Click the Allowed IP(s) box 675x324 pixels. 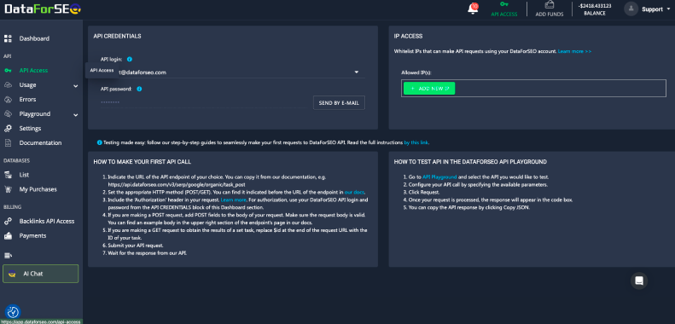pyautogui.click(x=533, y=88)
